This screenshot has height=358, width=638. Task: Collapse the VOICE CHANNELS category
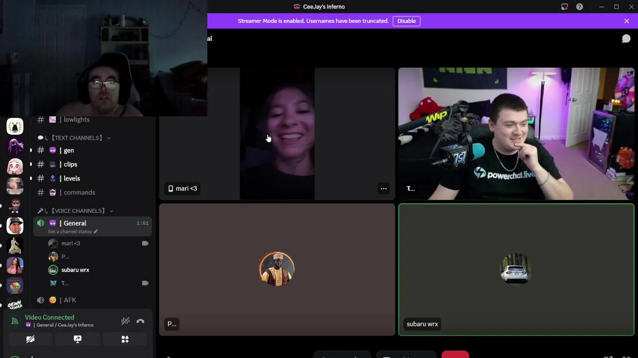pos(75,211)
